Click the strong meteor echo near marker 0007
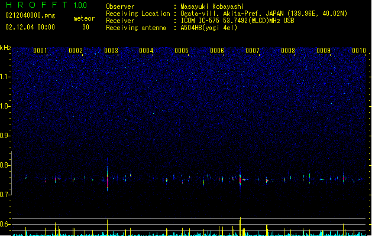The image size is (372, 236). pos(240,179)
